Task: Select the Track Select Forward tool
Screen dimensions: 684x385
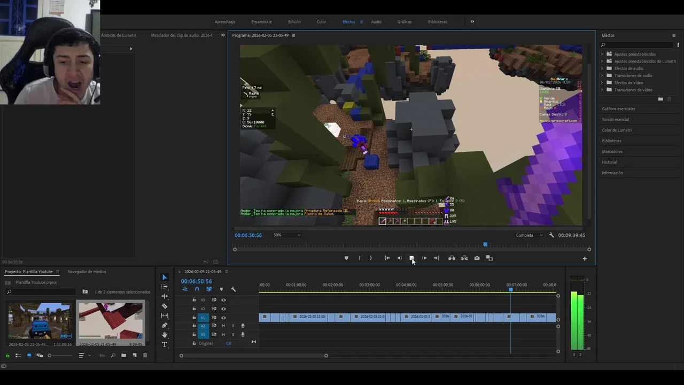Action: tap(165, 287)
